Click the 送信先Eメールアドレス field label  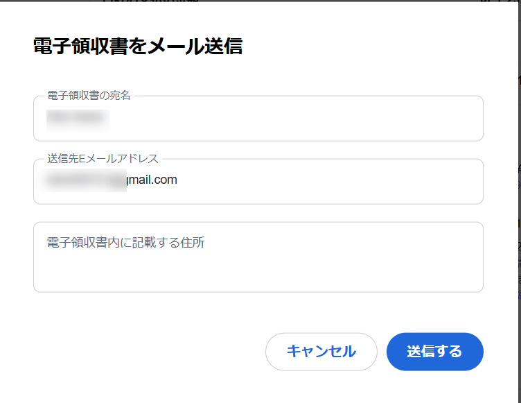(x=103, y=159)
